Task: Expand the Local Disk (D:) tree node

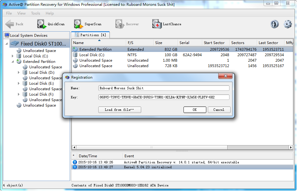Action: (x=19, y=73)
